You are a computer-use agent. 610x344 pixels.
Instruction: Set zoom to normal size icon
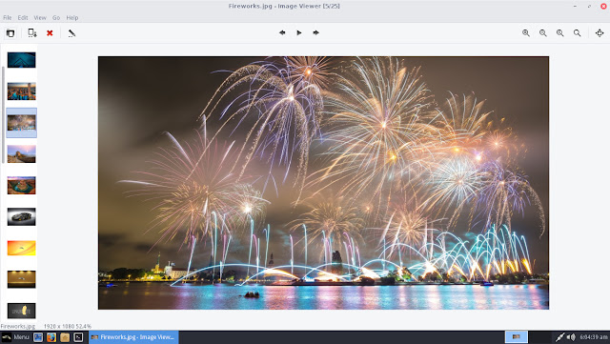(x=559, y=33)
